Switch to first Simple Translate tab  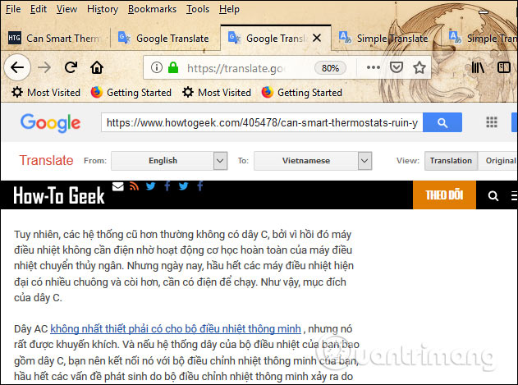(384, 39)
